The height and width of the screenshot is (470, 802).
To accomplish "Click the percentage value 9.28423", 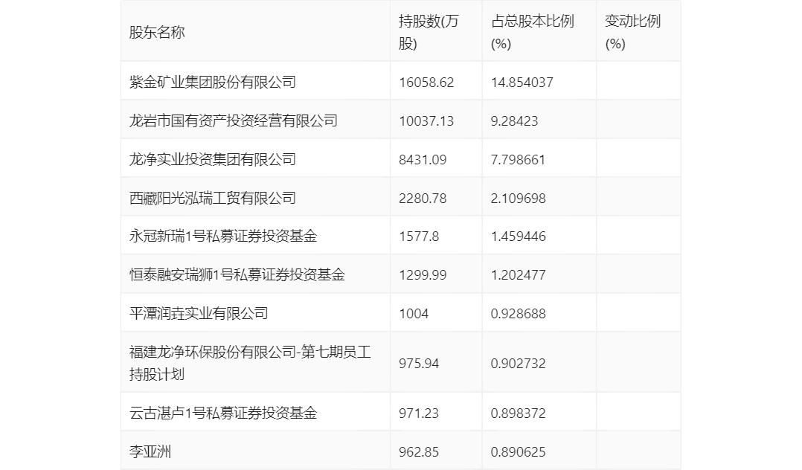I will [x=514, y=121].
